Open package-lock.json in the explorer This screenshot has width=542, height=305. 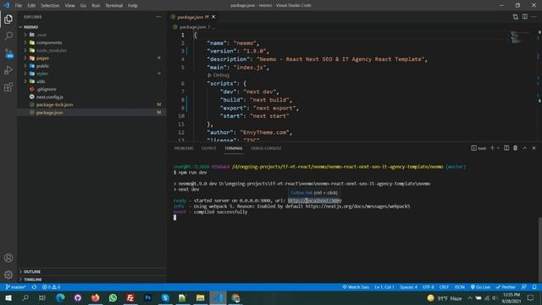coord(54,105)
